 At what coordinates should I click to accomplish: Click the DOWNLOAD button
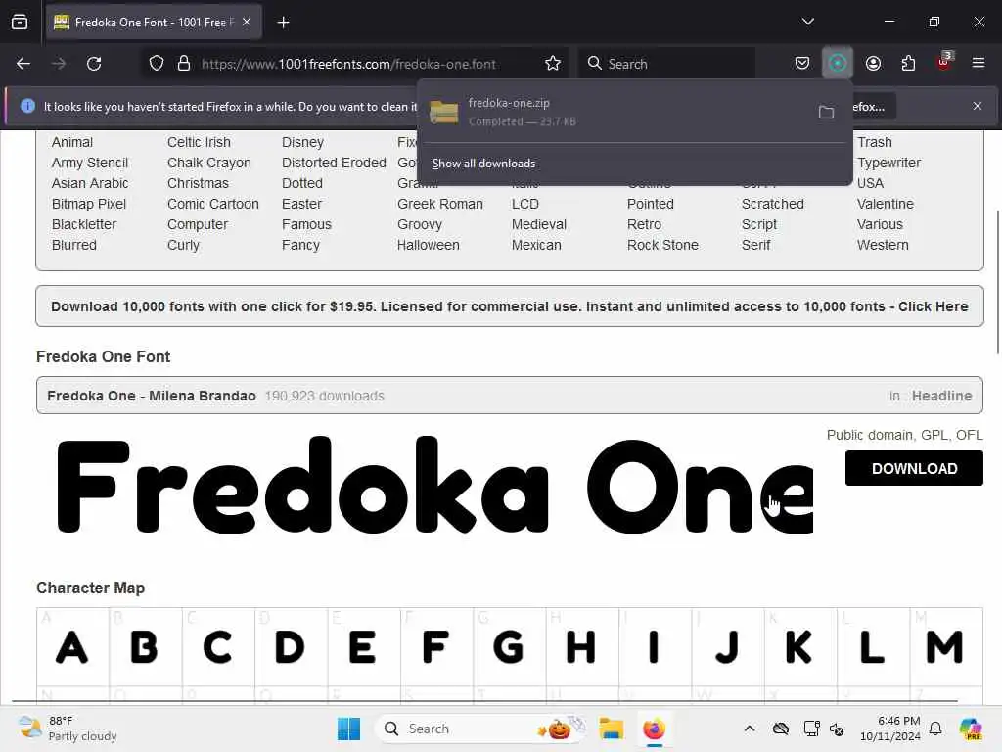click(914, 468)
